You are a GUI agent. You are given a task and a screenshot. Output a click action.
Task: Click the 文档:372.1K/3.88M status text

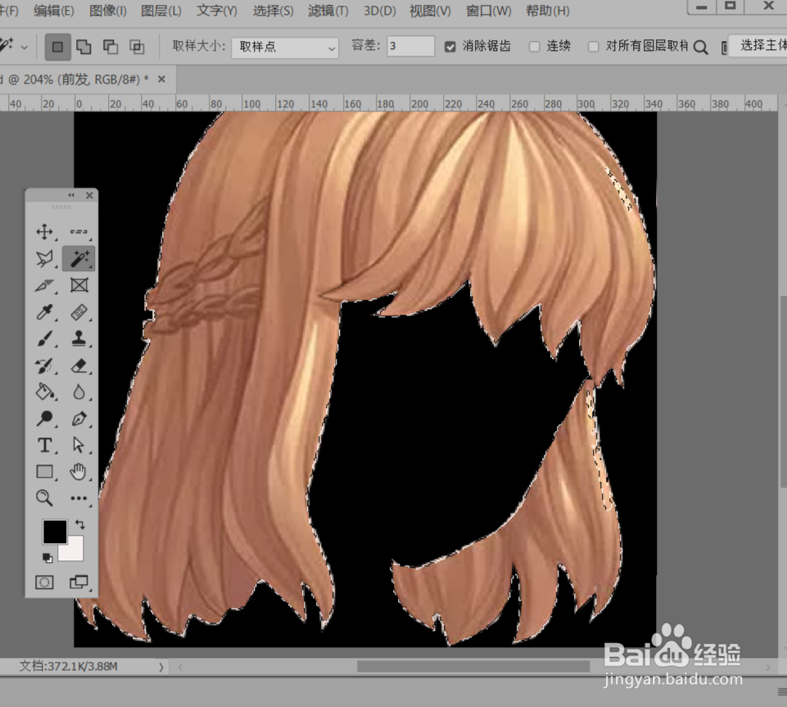click(68, 666)
